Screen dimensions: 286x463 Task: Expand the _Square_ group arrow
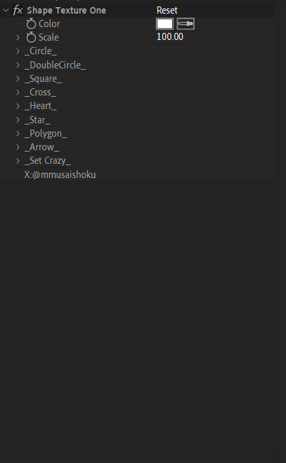pos(18,79)
